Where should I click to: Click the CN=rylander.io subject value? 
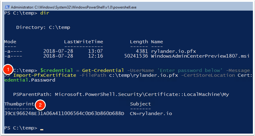tap(151, 114)
